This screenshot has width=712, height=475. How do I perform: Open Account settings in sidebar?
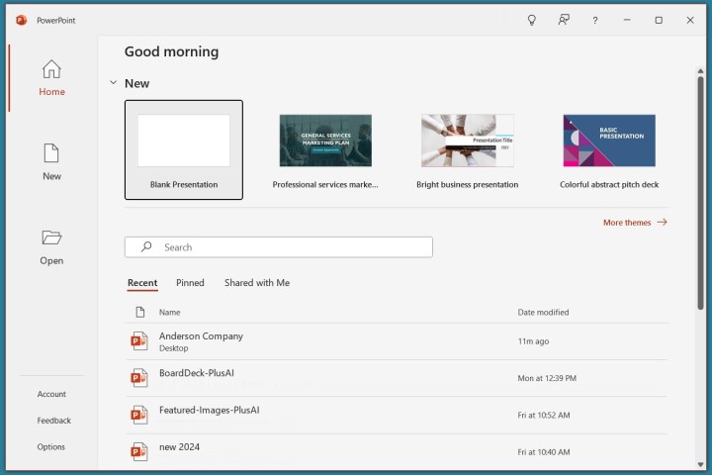51,394
